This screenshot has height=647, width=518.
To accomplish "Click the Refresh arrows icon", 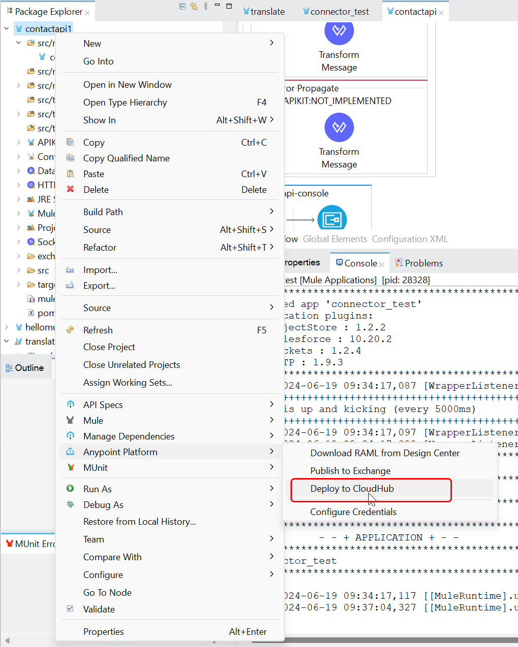I will click(x=71, y=330).
